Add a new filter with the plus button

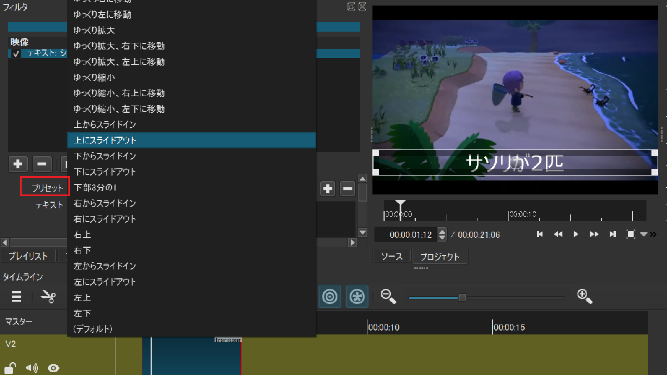click(x=18, y=164)
